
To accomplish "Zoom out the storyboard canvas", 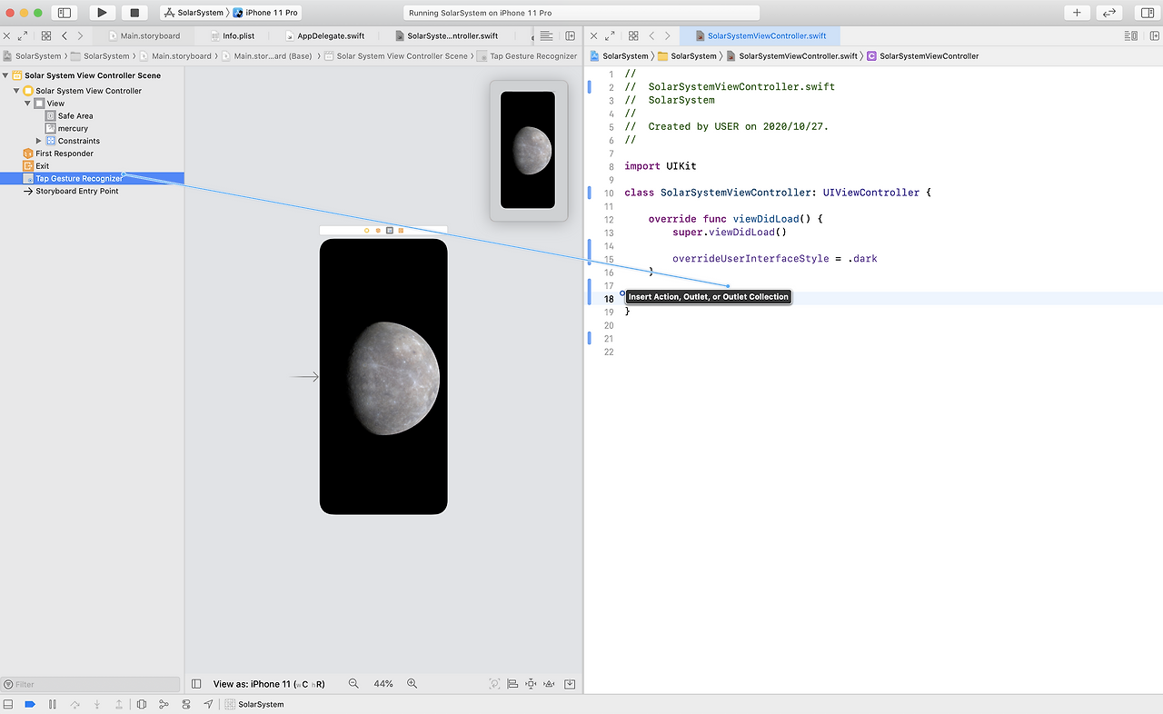I will pyautogui.click(x=353, y=684).
